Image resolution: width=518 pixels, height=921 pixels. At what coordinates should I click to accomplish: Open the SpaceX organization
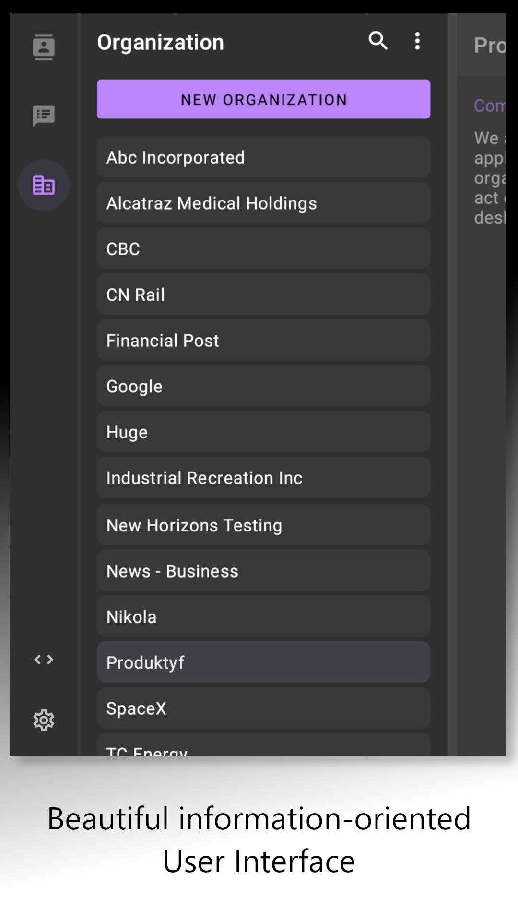coord(263,708)
